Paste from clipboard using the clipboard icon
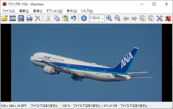This screenshot has height=109, width=173. [65, 18]
